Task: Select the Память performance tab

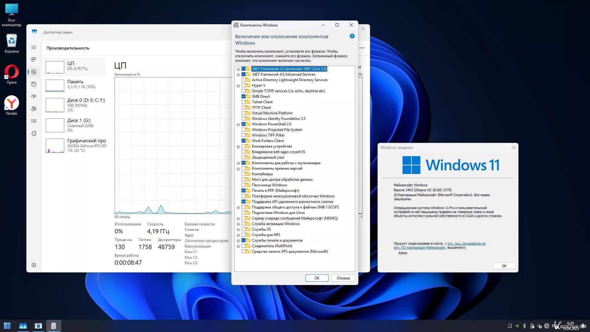Action: click(75, 85)
